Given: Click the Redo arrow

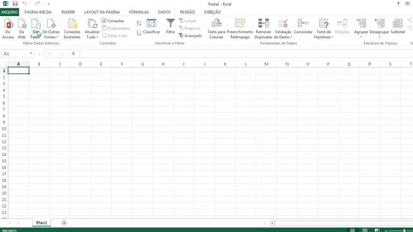Looking at the screenshot, I should (x=37, y=4).
